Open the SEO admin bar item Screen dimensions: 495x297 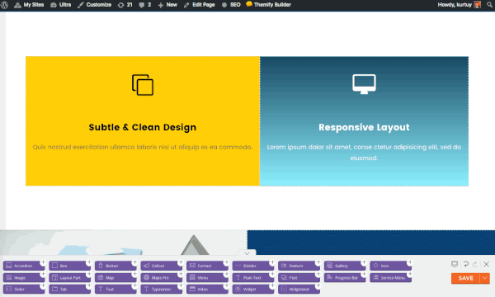pyautogui.click(x=231, y=5)
